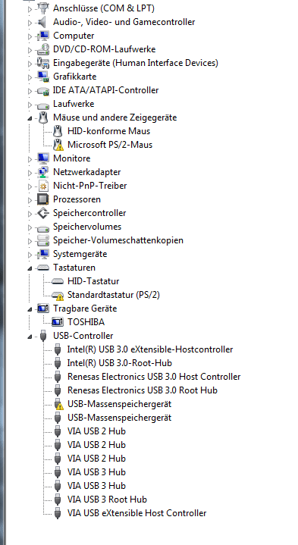Click Microsoft PS/2-Maus warning icon

coord(58,145)
